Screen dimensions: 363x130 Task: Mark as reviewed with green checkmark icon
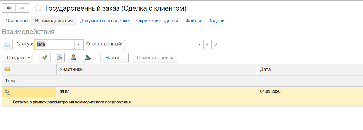pos(45,57)
